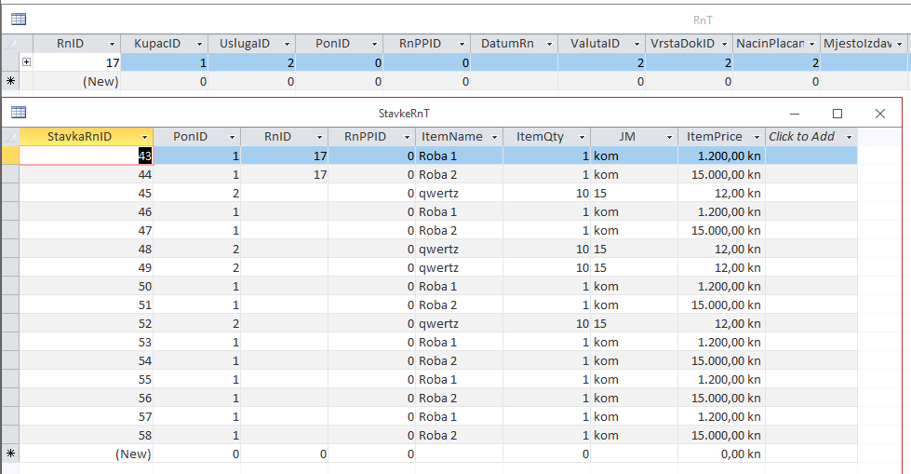911x474 pixels.
Task: Open the ValutaID column dropdown arrow
Action: [636, 44]
